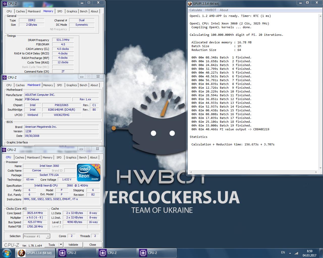The width and height of the screenshot is (323, 258).
Task: Click the Tools button in CPU-Z
Action: click(x=52, y=245)
